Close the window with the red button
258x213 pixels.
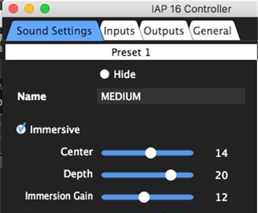click(14, 9)
